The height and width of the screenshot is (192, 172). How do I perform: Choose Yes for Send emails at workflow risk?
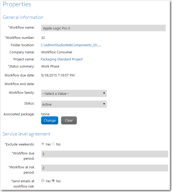coord(43,180)
